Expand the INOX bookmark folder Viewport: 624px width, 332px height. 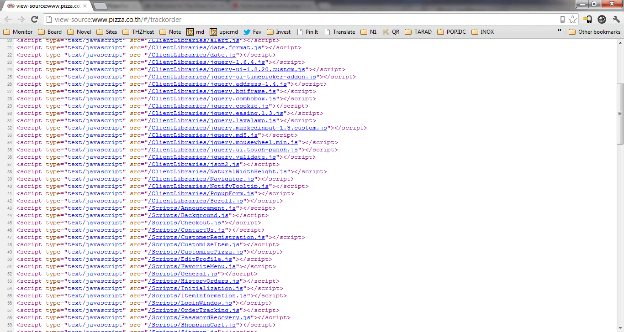[x=482, y=32]
